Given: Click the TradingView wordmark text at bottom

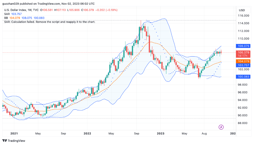Looking at the screenshot, I should tap(17, 141).
